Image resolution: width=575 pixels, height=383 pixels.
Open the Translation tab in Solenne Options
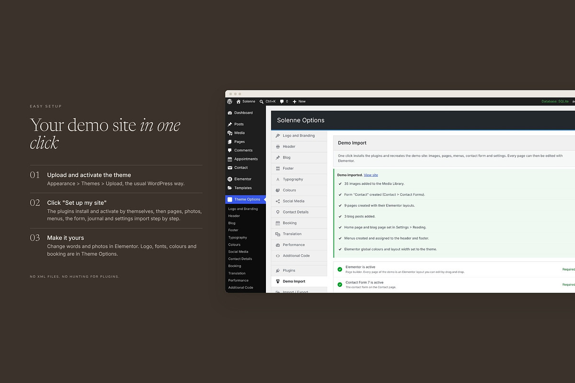299,234
